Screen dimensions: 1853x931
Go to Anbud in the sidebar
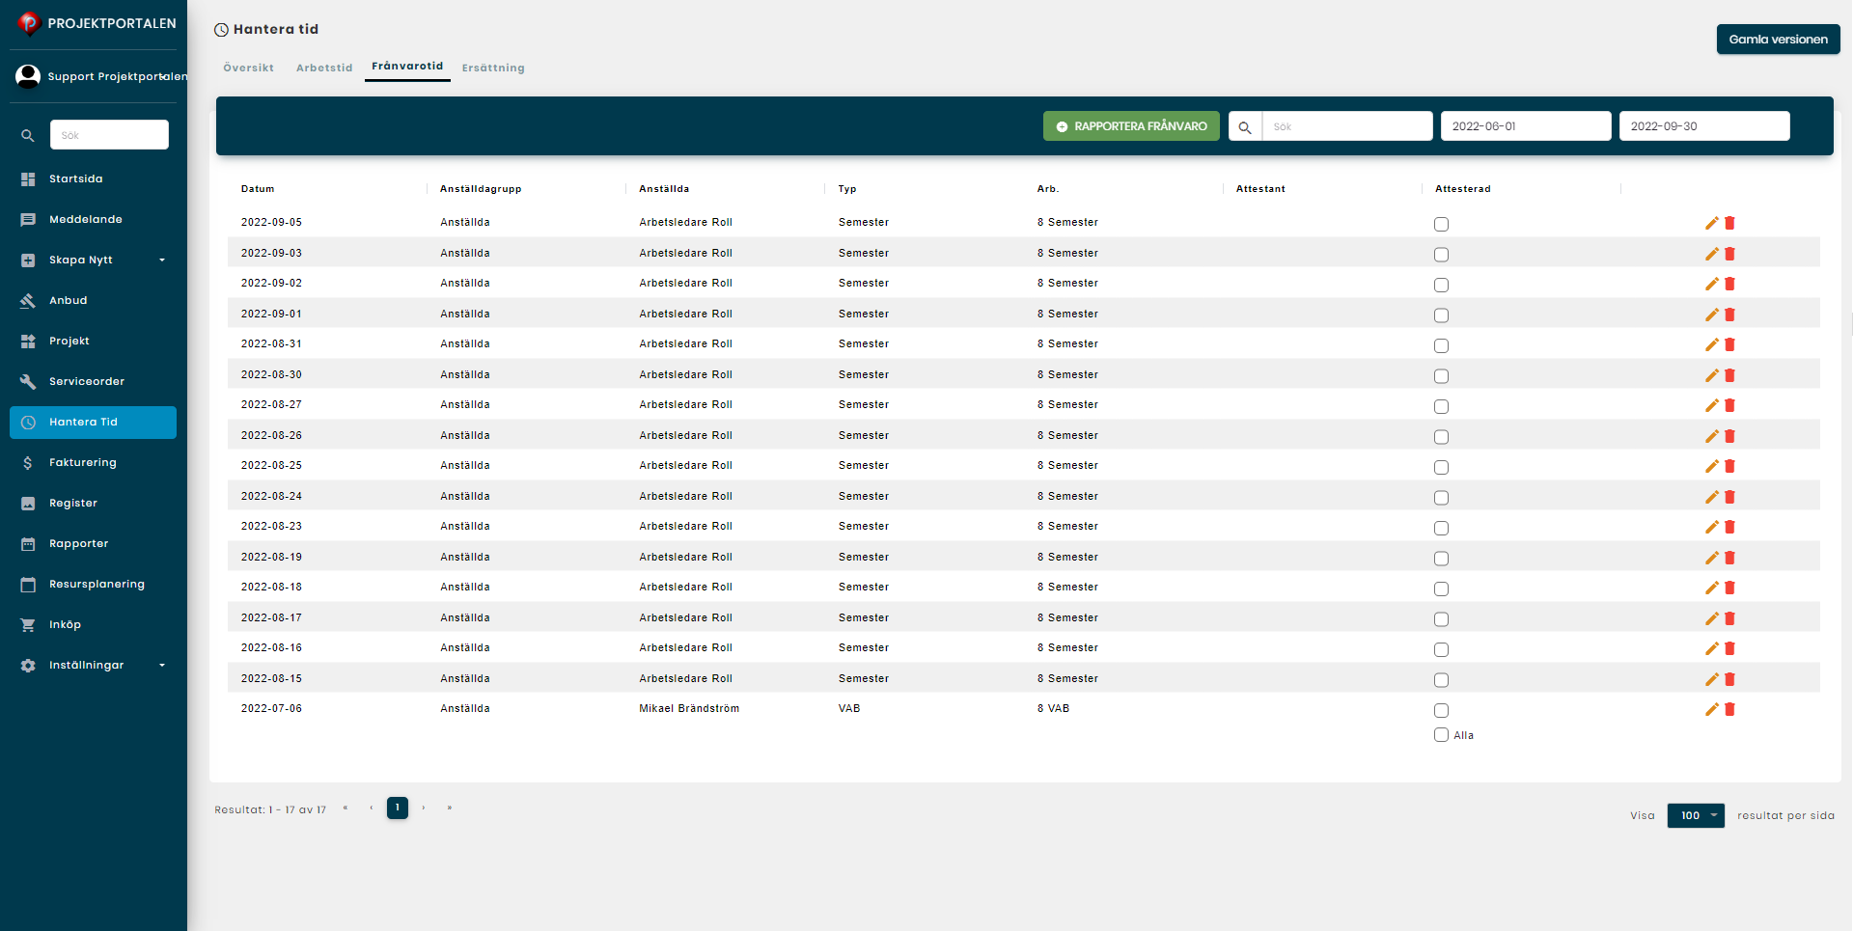tap(93, 300)
